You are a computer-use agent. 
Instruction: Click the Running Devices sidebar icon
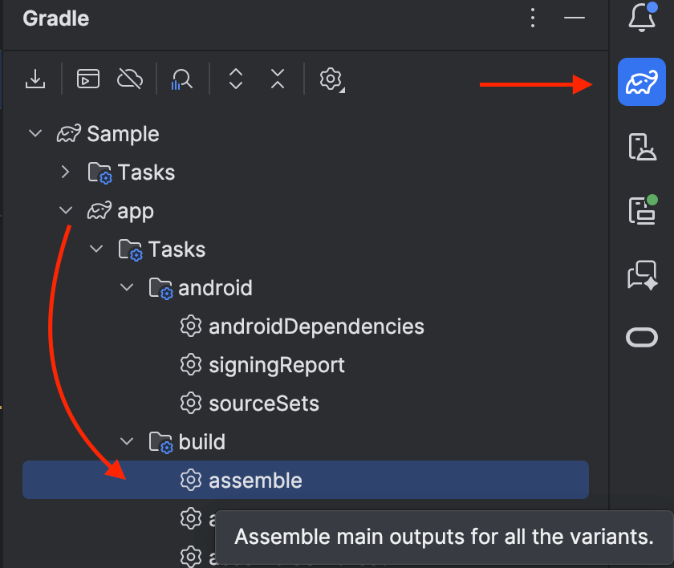click(x=641, y=210)
